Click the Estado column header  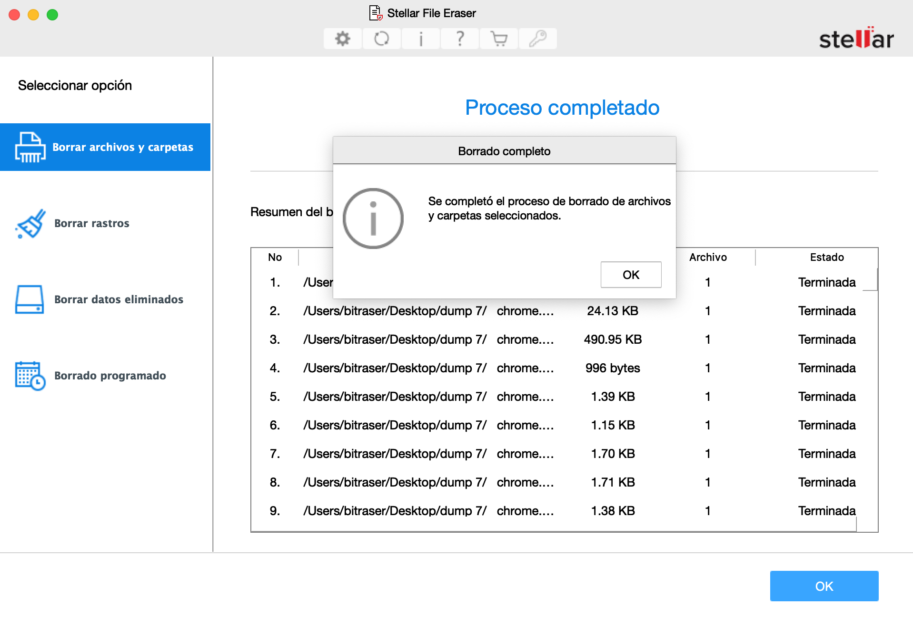(827, 257)
